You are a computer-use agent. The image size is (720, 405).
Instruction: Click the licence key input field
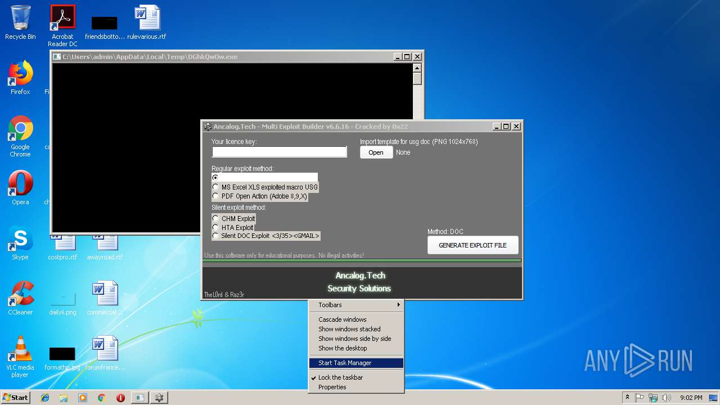click(280, 152)
